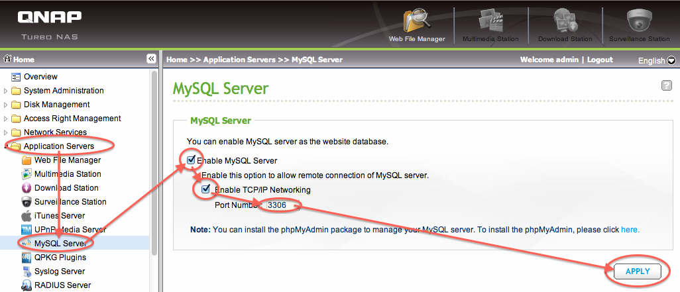Screen dimensions: 680x292
Task: Click the 'Home' sidebar header text
Action: tap(23, 60)
